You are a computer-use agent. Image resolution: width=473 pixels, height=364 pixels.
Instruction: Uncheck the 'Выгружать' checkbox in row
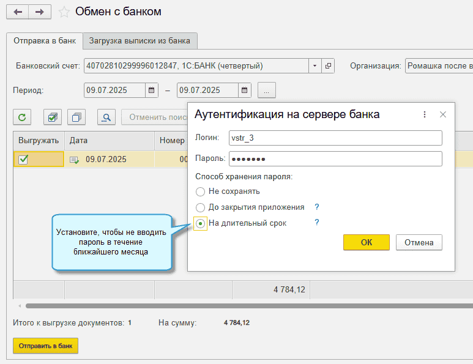tap(23, 160)
